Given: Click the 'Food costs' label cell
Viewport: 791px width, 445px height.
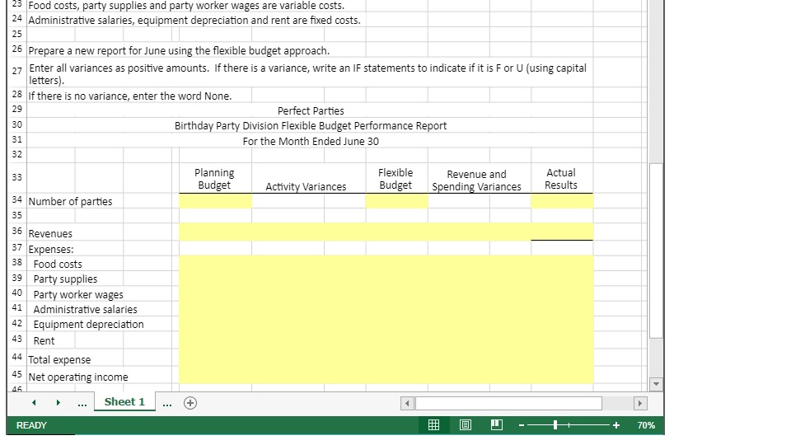Looking at the screenshot, I should 58,264.
